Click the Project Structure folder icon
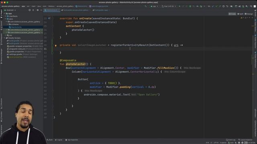The width and height of the screenshot is (257, 144). (231, 6)
